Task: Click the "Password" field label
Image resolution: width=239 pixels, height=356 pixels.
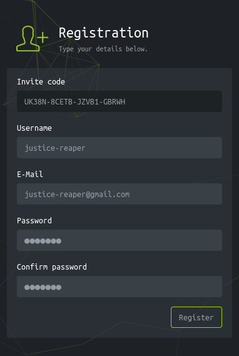Action: pyautogui.click(x=34, y=221)
